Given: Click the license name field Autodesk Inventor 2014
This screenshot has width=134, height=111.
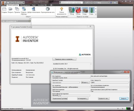Looking at the screenshot, I should (71, 78).
